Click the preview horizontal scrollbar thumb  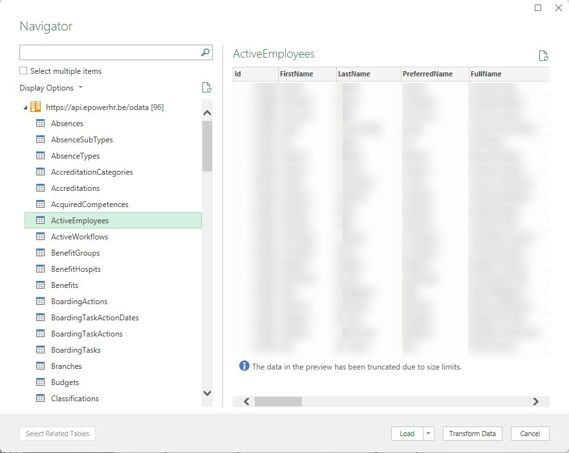[x=278, y=401]
